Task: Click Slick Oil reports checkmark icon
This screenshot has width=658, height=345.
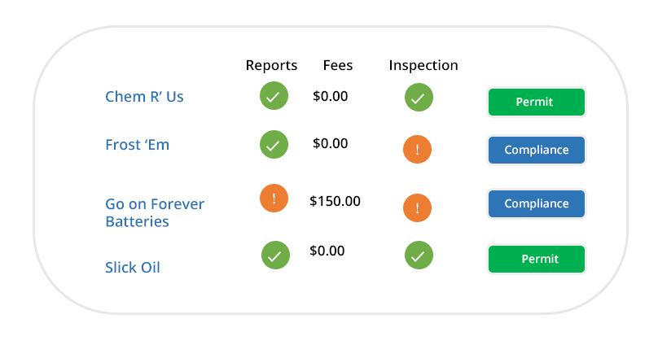Action: click(275, 255)
